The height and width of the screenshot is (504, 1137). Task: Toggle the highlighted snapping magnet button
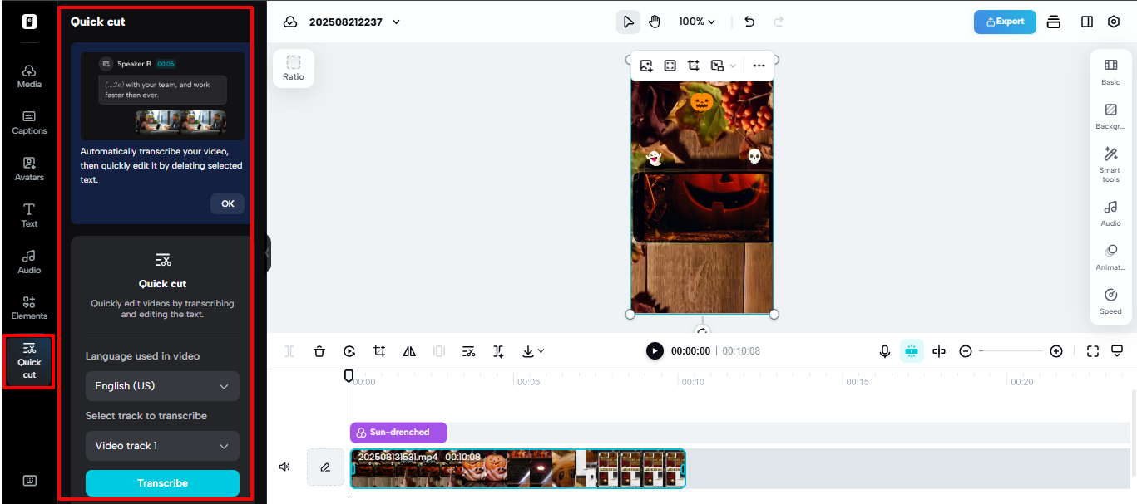tap(912, 351)
